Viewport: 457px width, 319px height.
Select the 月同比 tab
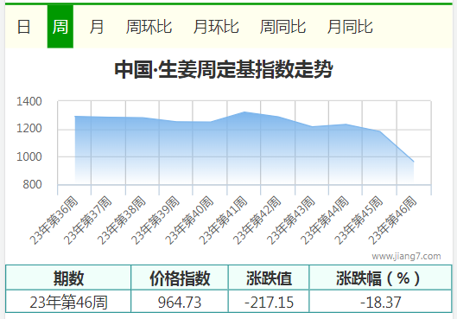click(x=350, y=27)
